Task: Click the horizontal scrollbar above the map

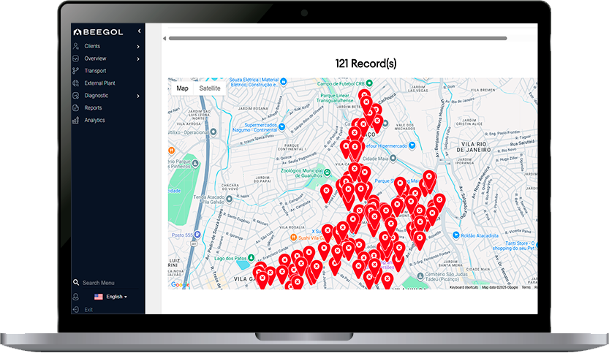Action: coord(336,38)
